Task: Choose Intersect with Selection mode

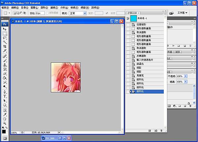Action: 25,13
